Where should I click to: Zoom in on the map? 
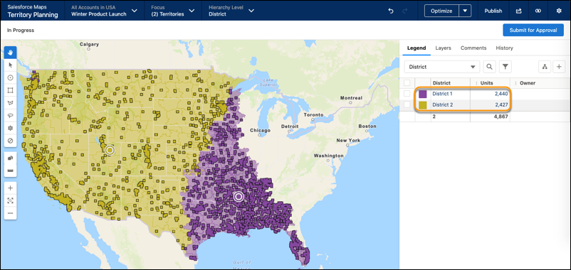click(x=10, y=188)
